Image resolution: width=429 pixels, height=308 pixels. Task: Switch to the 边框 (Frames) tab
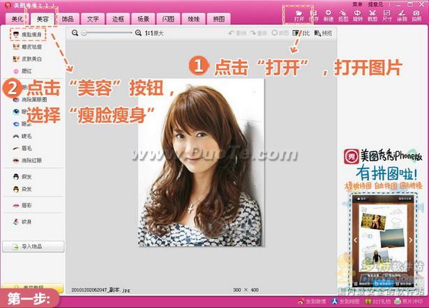pyautogui.click(x=118, y=19)
